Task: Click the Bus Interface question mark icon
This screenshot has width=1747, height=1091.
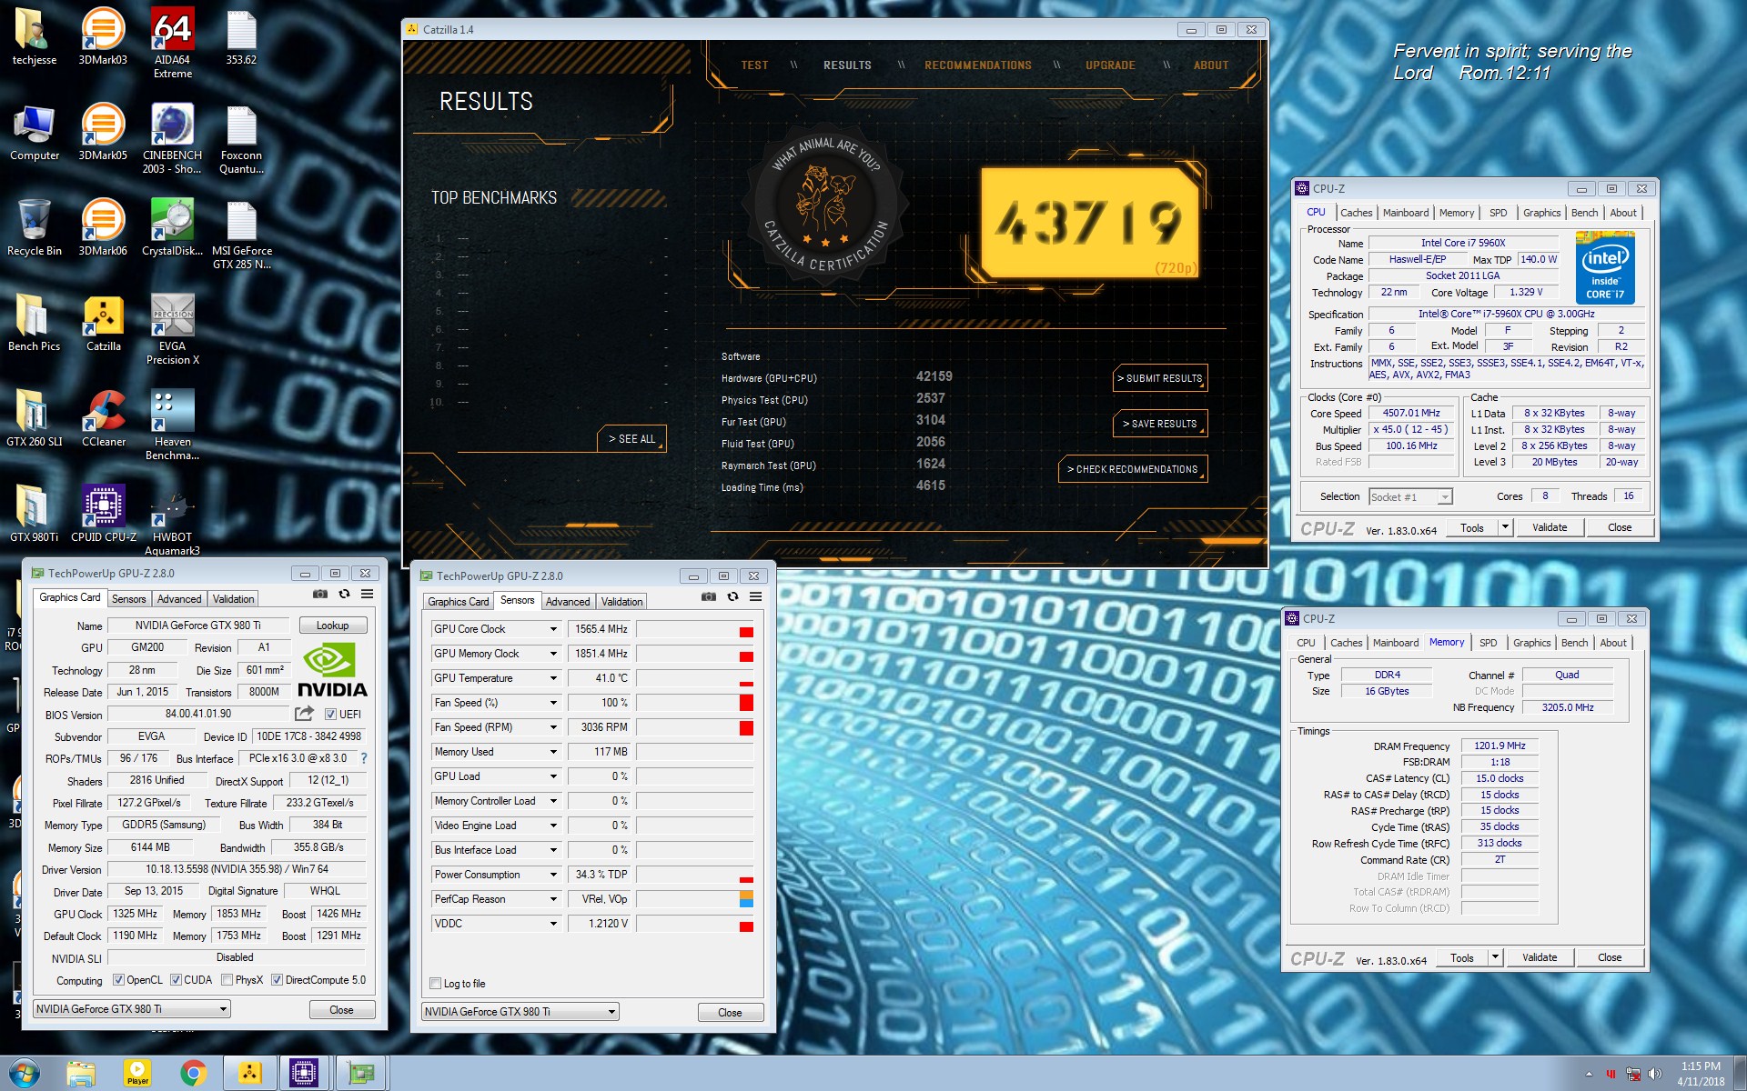Action: point(364,758)
